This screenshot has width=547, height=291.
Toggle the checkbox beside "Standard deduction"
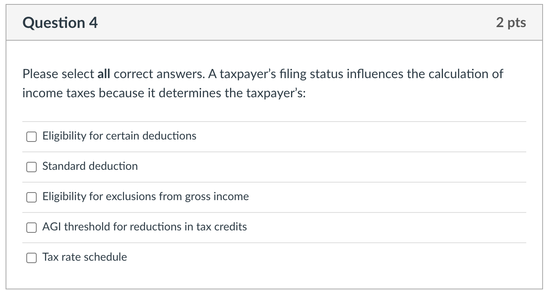[x=31, y=167]
